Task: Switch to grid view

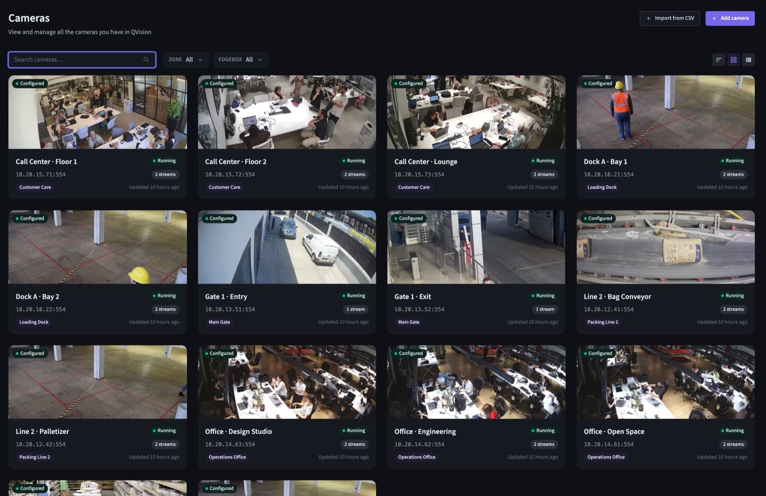Action: click(x=733, y=60)
